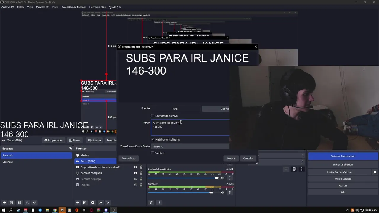The image size is (379, 213).
Task: Open Paneles (D) menu
Action: pyautogui.click(x=43, y=7)
